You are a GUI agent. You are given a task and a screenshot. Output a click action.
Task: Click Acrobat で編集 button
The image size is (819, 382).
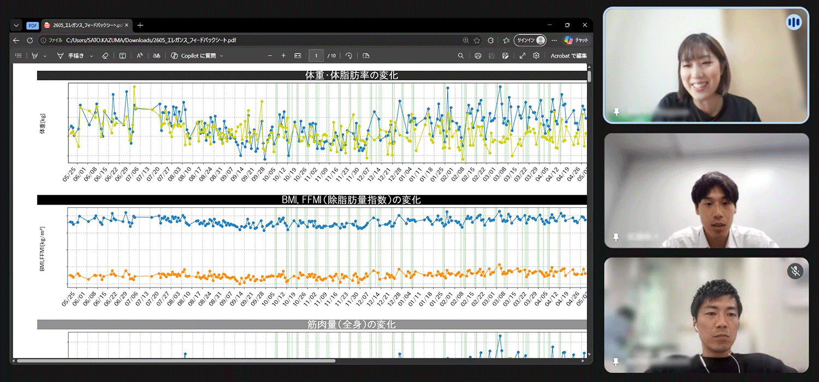point(568,56)
